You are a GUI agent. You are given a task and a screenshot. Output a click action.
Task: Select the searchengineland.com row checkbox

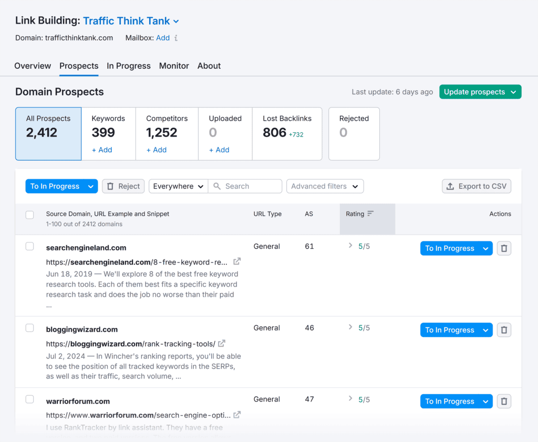tap(30, 246)
